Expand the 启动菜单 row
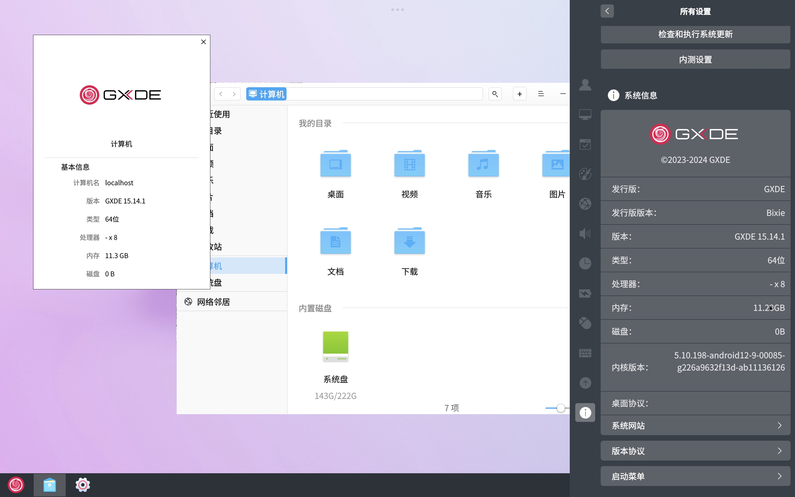The width and height of the screenshot is (795, 497). (695, 476)
